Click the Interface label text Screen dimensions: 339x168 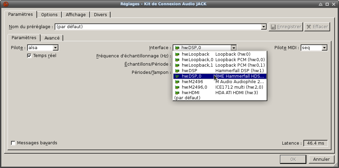[160, 48]
